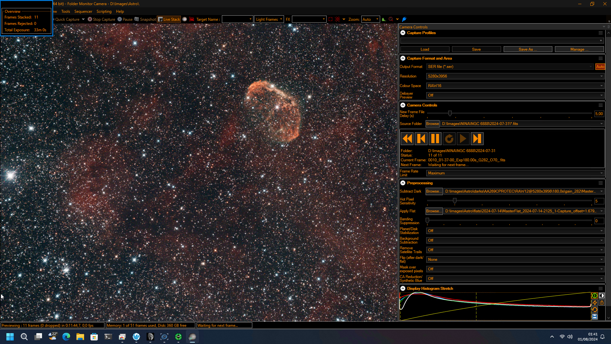611x344 pixels.
Task: Adjust the Hot Pixel Sensitivity slider
Action: coord(455,201)
